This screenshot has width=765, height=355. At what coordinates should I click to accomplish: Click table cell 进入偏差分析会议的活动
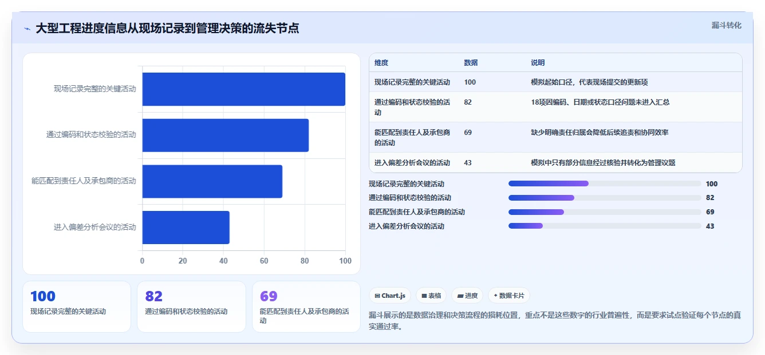point(412,163)
